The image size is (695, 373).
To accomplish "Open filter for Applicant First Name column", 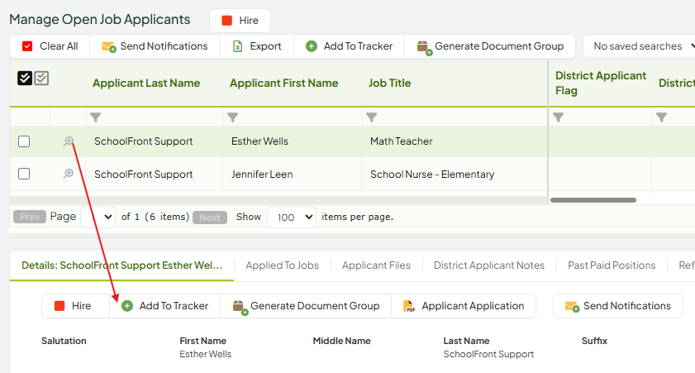I will click(233, 117).
